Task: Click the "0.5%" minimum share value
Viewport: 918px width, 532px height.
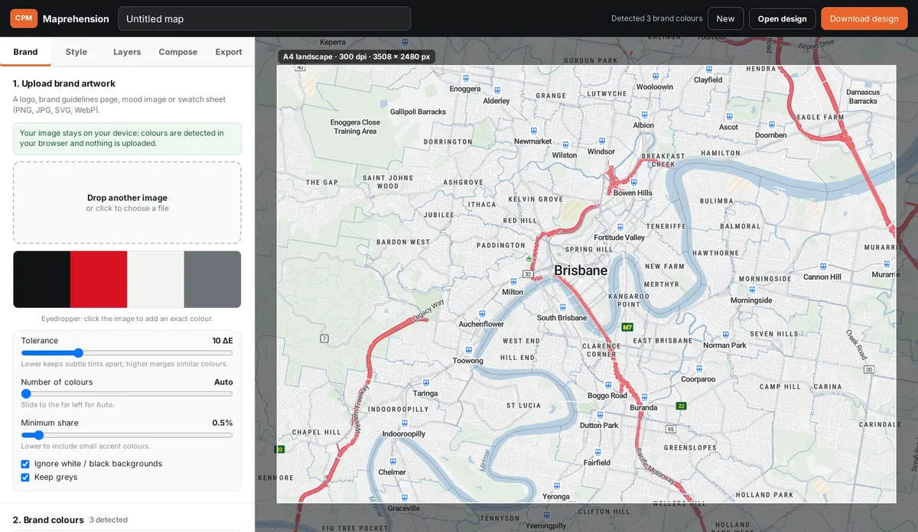Action: tap(223, 423)
